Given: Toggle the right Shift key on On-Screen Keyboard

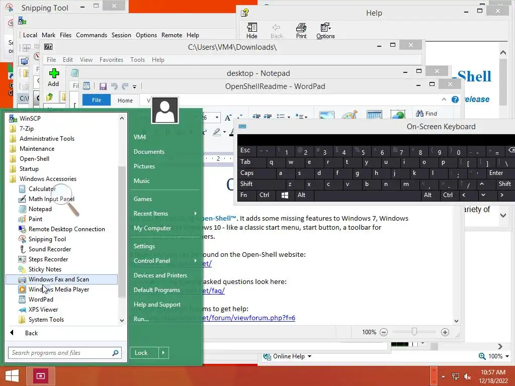Looking at the screenshot, I should click(504, 184).
